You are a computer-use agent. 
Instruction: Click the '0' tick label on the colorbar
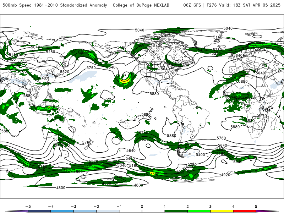coord(142,207)
